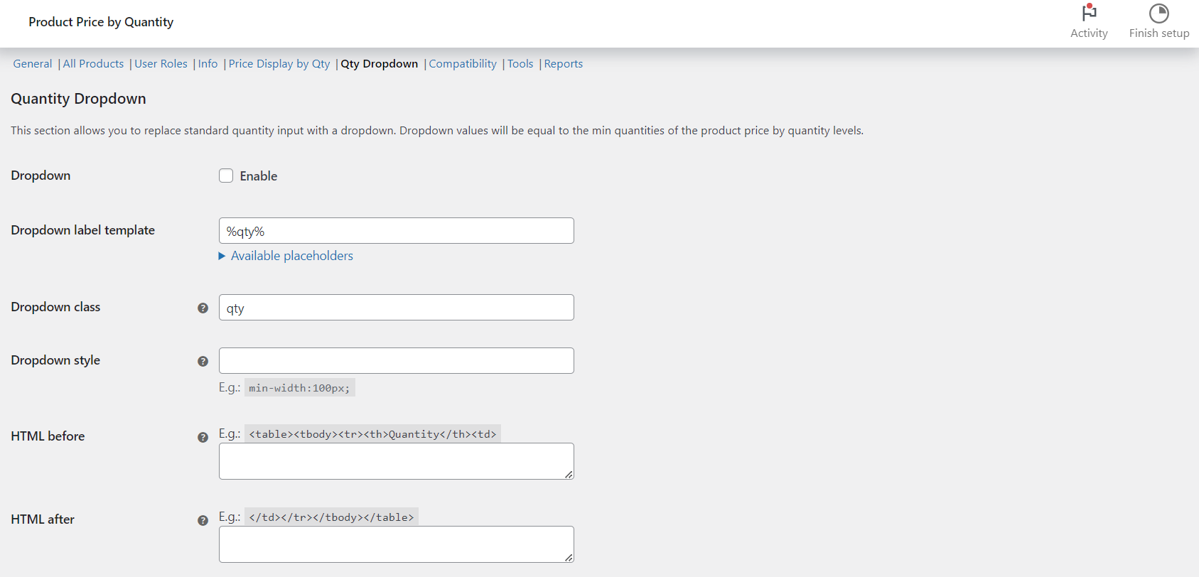This screenshot has height=577, width=1199.
Task: Click inside the Dropdown label template field
Action: point(396,230)
